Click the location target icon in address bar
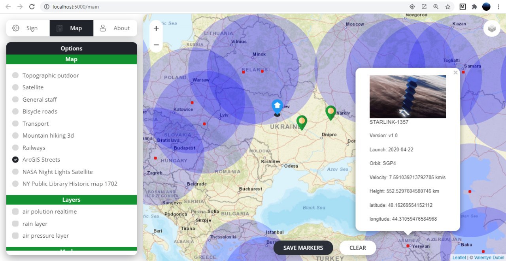The width and height of the screenshot is (506, 261). (x=412, y=7)
